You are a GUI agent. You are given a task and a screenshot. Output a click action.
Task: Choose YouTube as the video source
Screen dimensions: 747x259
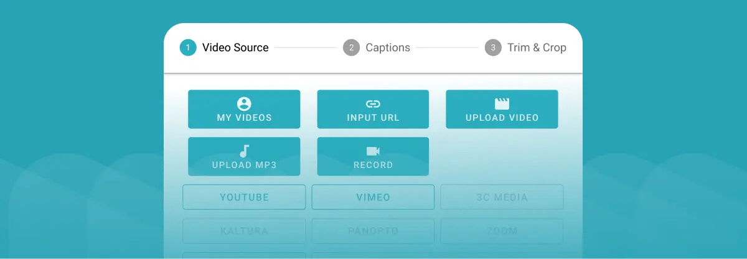point(244,197)
